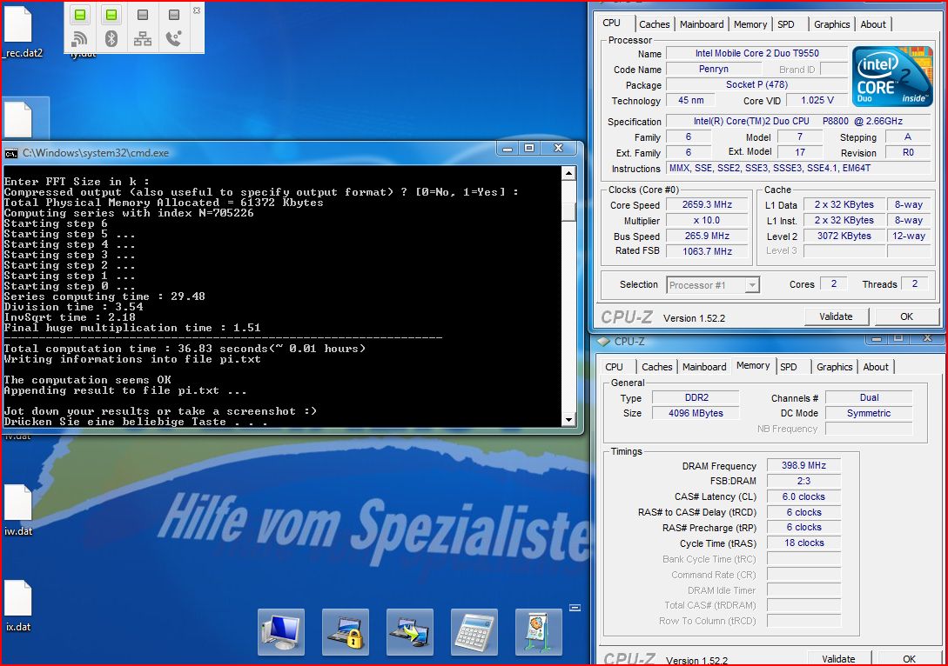The image size is (948, 666).
Task: Open the laptop sync arrow dock icon
Action: point(410,632)
